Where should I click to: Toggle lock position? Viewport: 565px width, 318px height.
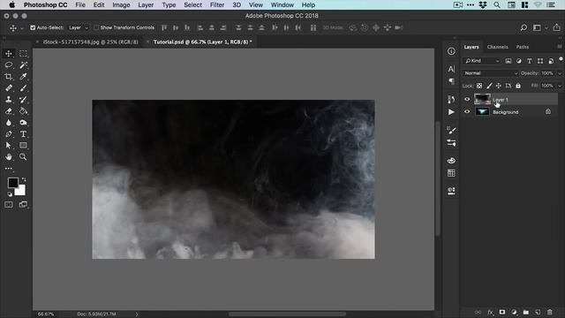pos(498,86)
